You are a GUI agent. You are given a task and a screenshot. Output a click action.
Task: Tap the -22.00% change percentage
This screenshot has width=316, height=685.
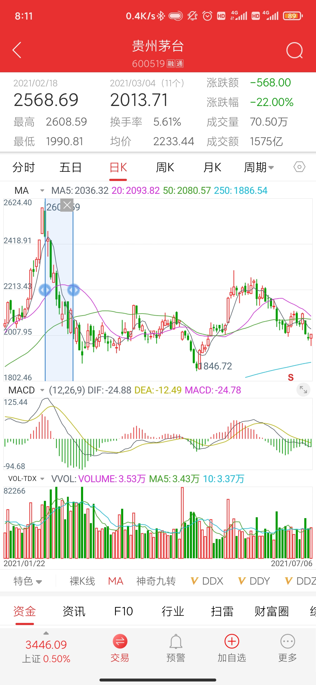[x=272, y=102]
